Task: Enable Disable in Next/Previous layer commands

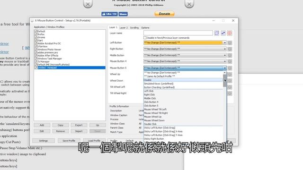Action: click(x=145, y=38)
